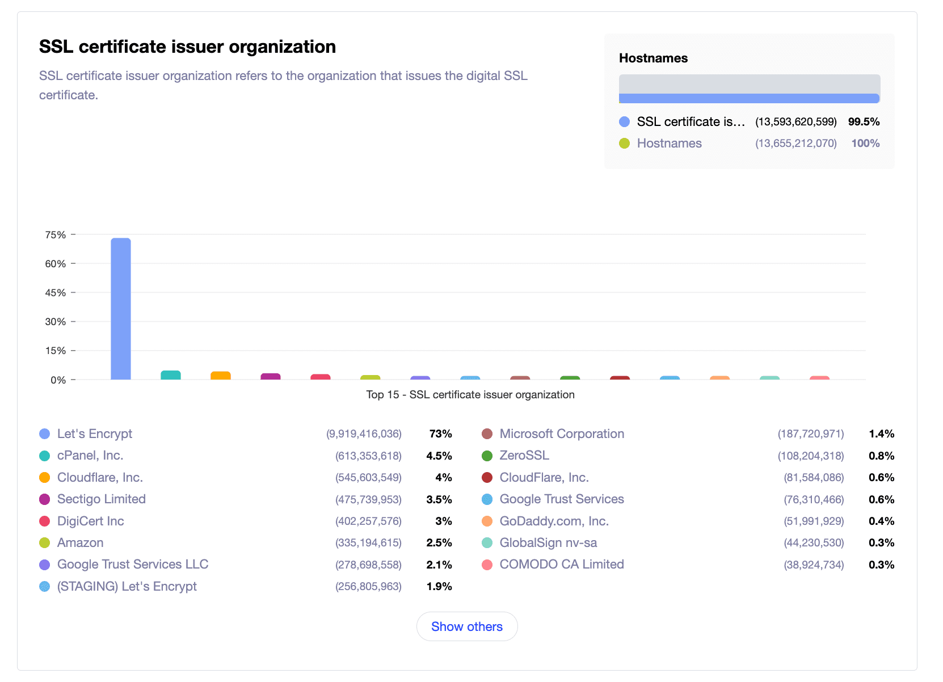Click the cPanel count 613,353,618
The image size is (943, 682).
(x=368, y=456)
